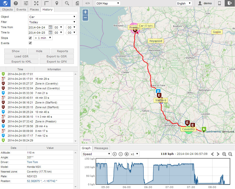The image size is (235, 189).
Task: Click the Reports button
Action: tap(63, 51)
